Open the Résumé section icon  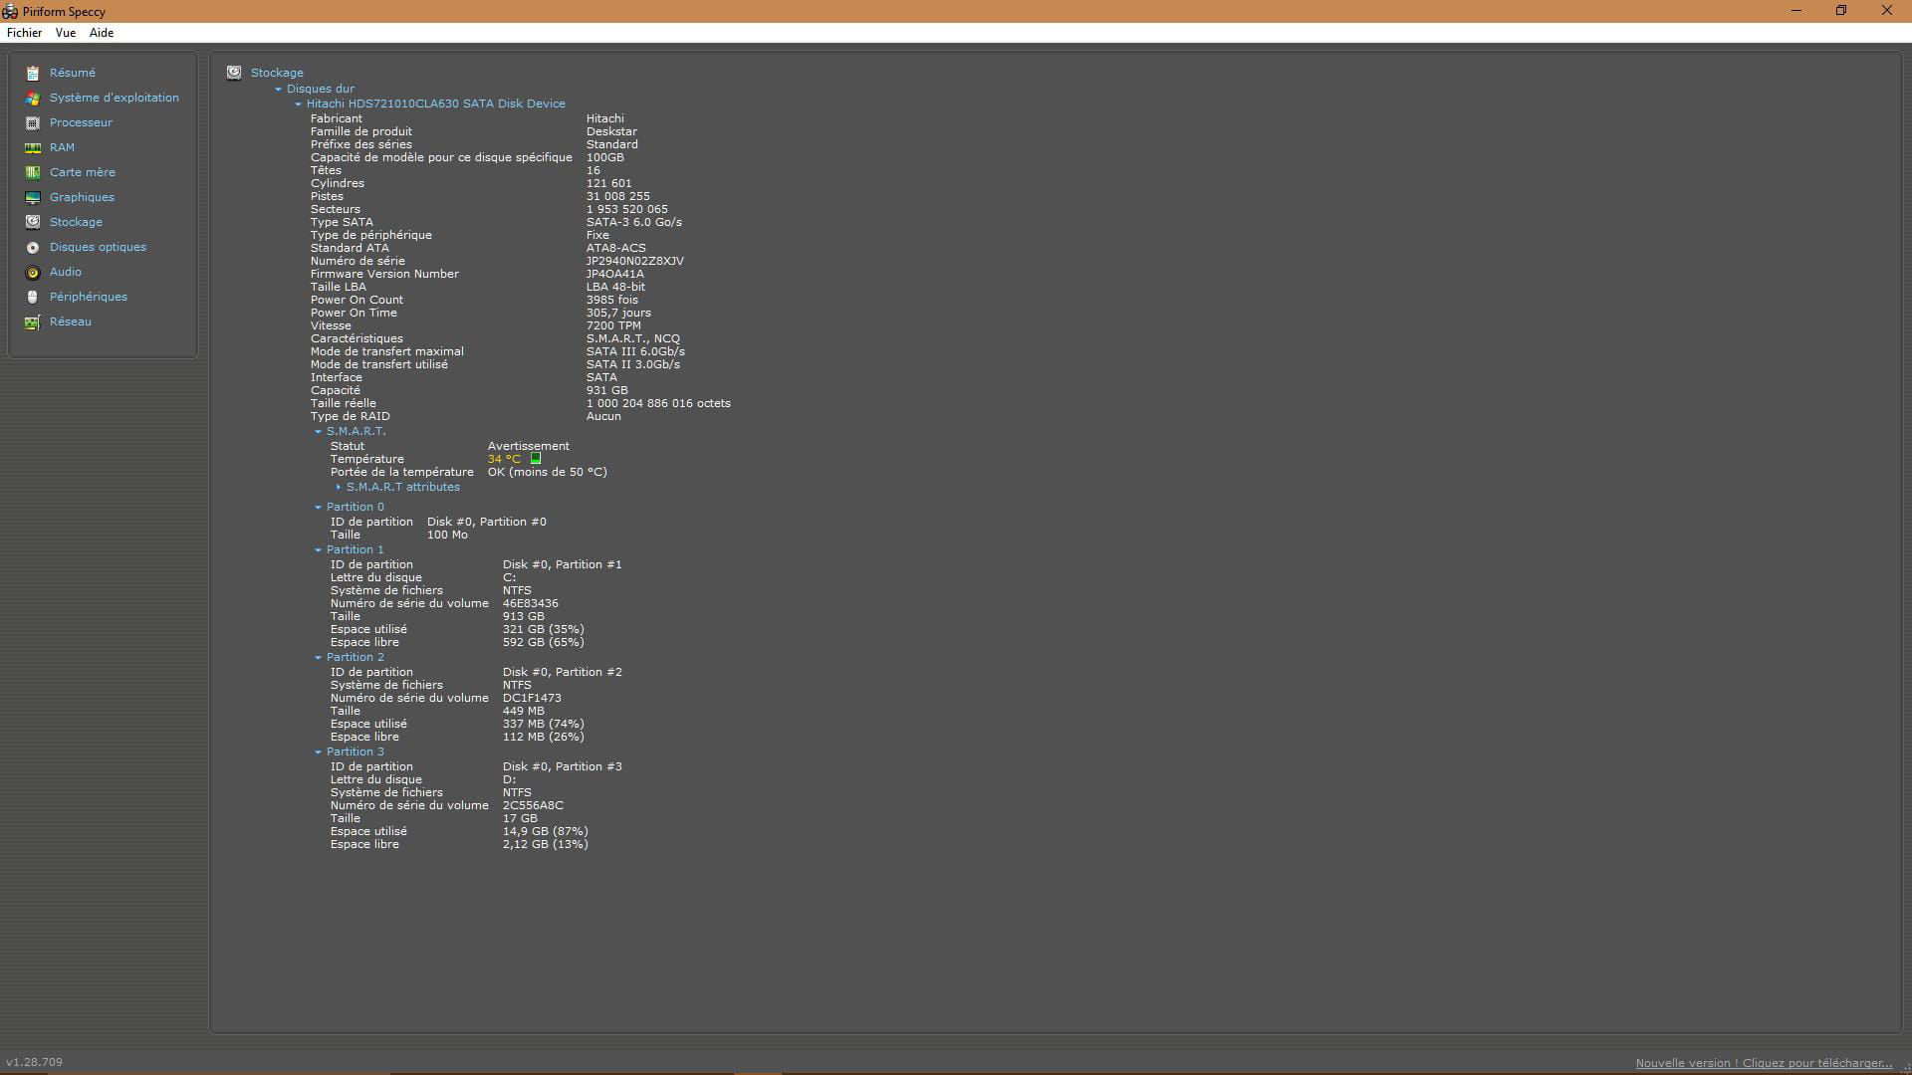33,73
